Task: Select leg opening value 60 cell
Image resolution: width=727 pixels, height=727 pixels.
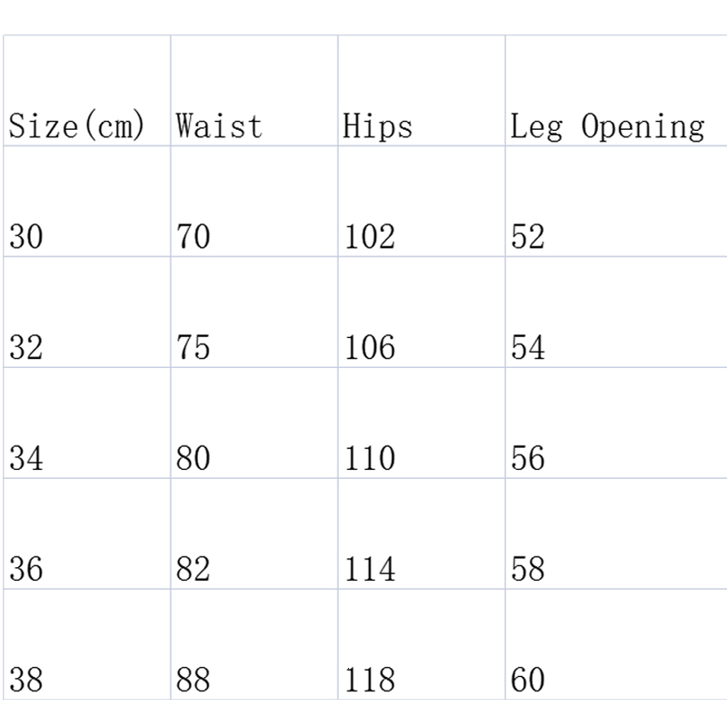Action: click(x=527, y=680)
